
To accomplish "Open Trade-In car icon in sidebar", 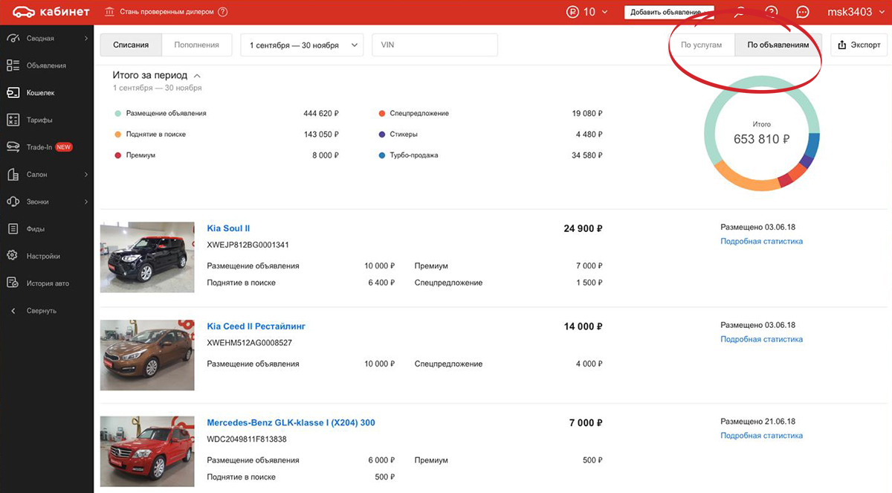I will pos(13,147).
